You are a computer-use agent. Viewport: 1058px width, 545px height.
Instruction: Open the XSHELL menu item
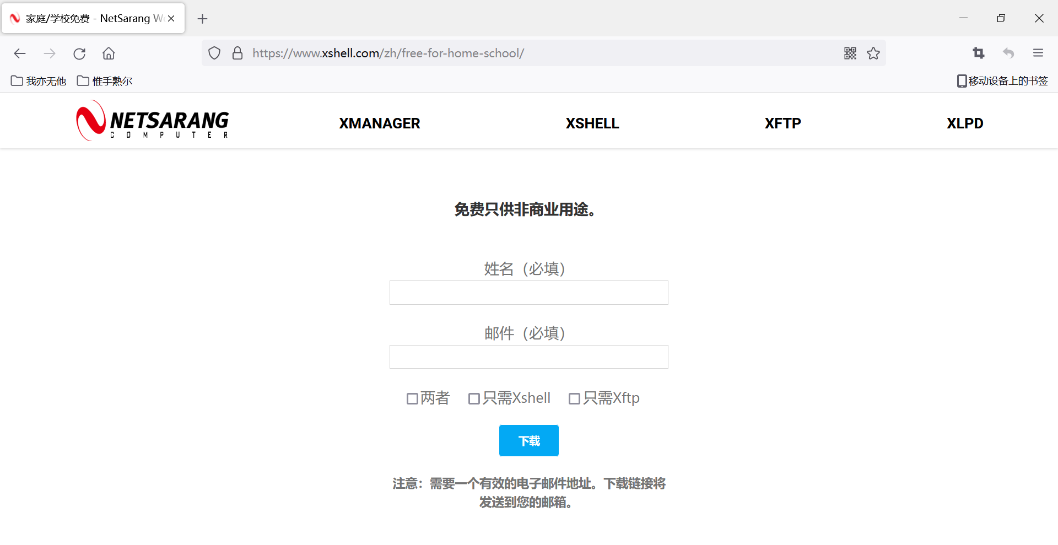[592, 123]
